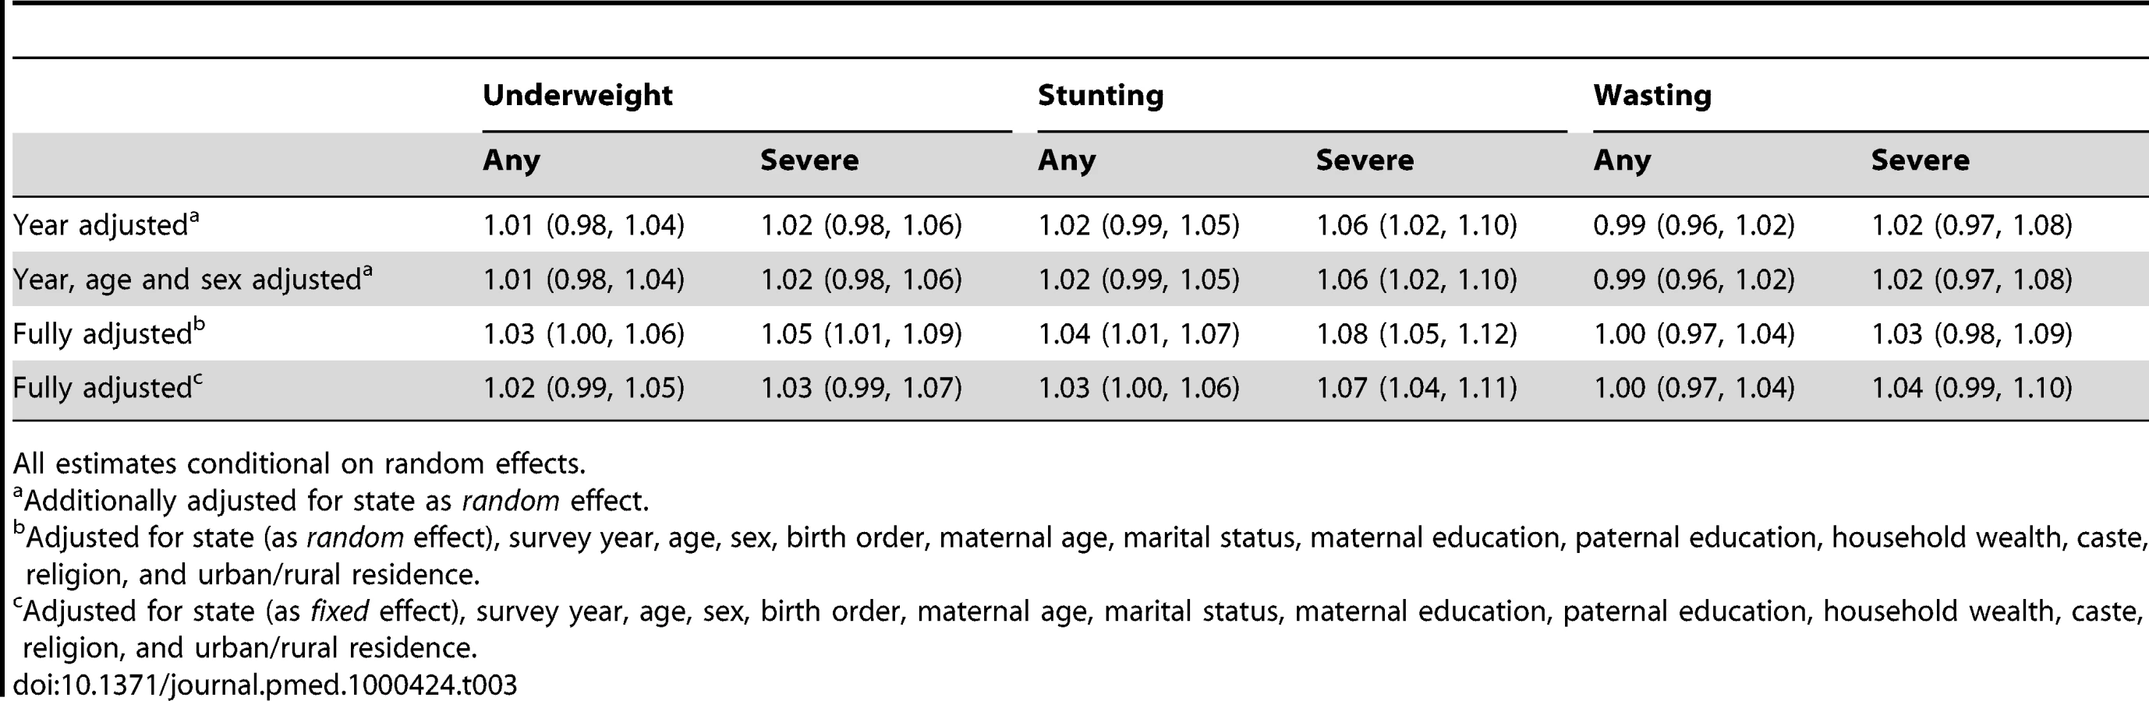This screenshot has height=701, width=2149.
Task: Click the Fully adjusted c row label
Action: [x=108, y=387]
